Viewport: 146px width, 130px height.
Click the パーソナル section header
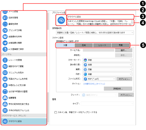coord(24,54)
